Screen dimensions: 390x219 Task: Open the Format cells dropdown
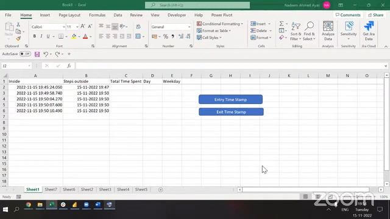(261, 38)
